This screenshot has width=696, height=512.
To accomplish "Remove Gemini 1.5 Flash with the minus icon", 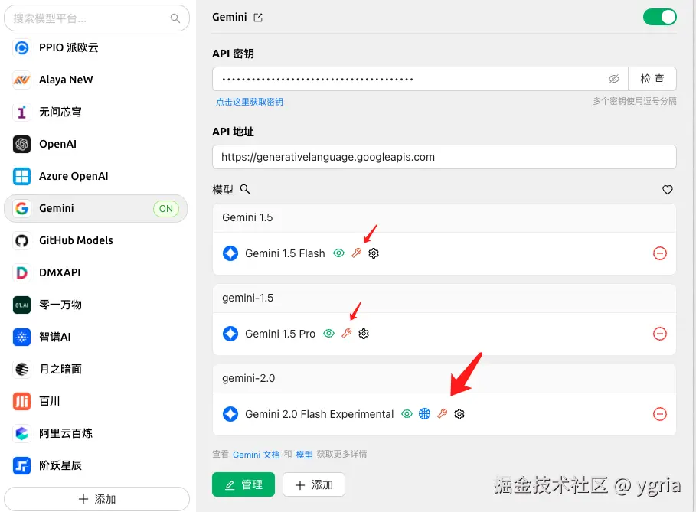I will click(659, 253).
